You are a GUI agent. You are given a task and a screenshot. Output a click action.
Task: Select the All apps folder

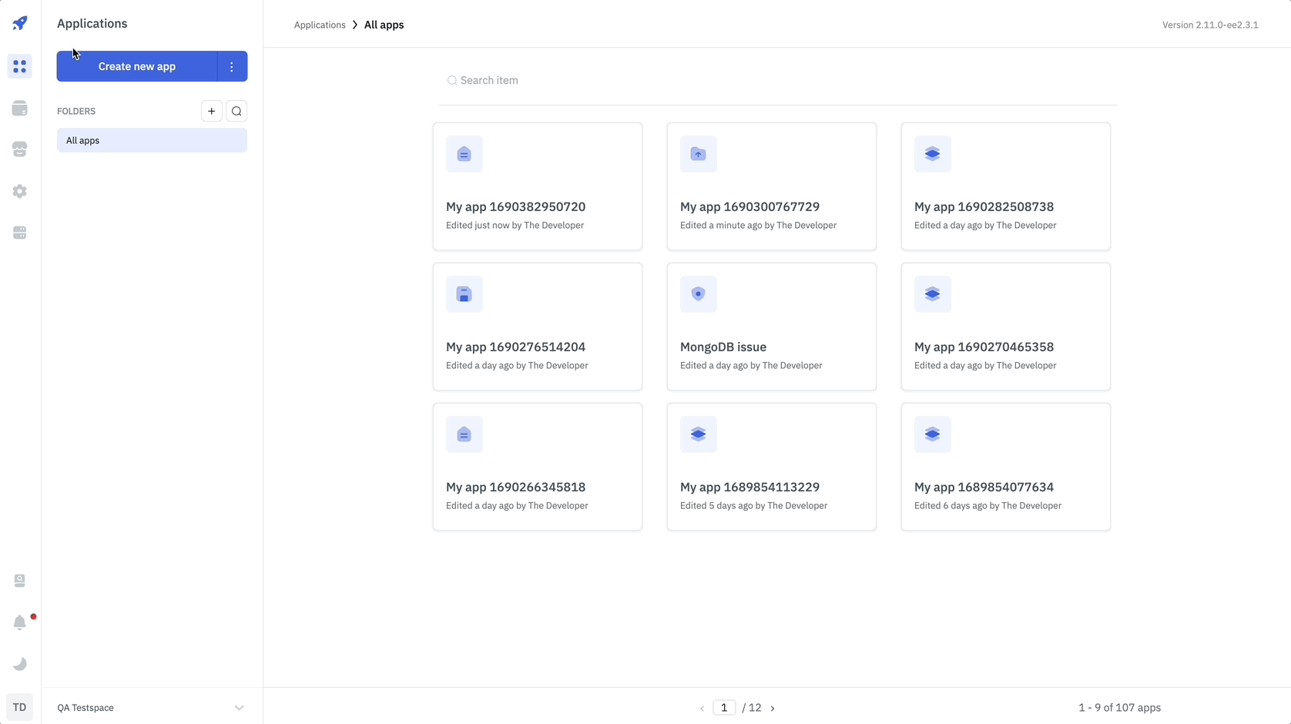coord(152,140)
